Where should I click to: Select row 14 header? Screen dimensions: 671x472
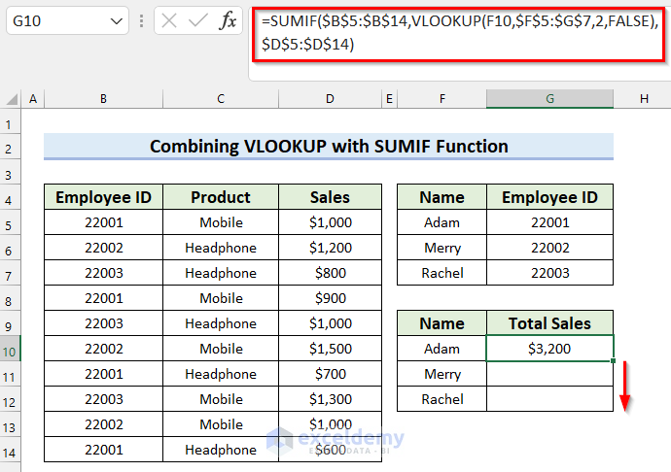coord(11,452)
